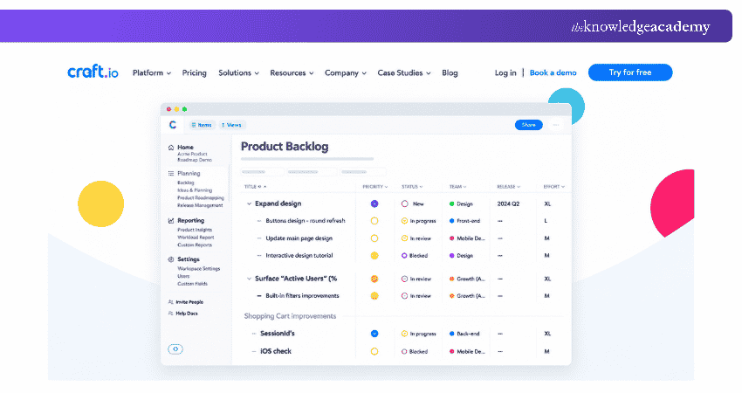Click the Share button in the app
The width and height of the screenshot is (742, 393).
click(529, 125)
